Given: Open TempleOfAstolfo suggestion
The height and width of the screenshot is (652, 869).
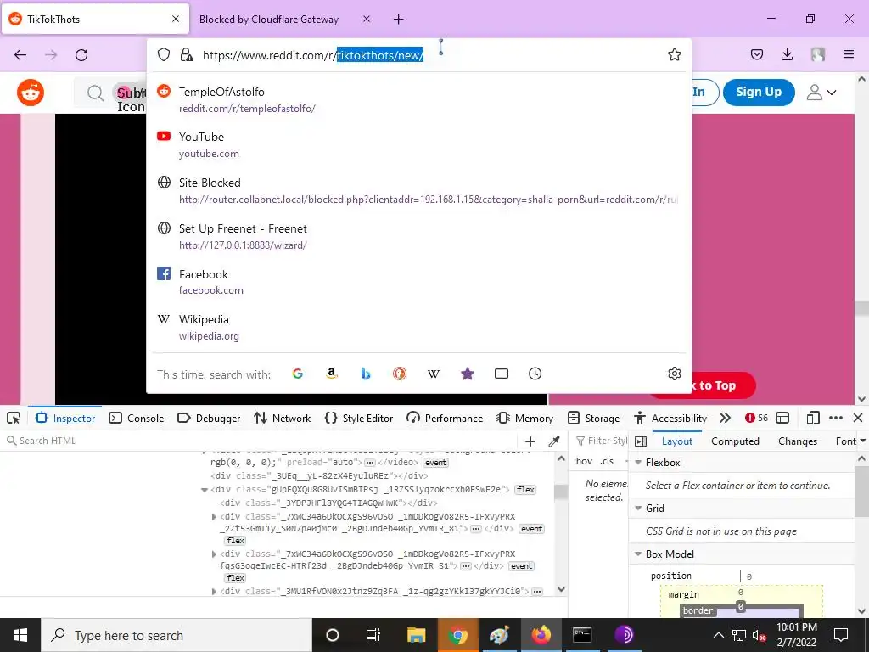Looking at the screenshot, I should pyautogui.click(x=419, y=100).
